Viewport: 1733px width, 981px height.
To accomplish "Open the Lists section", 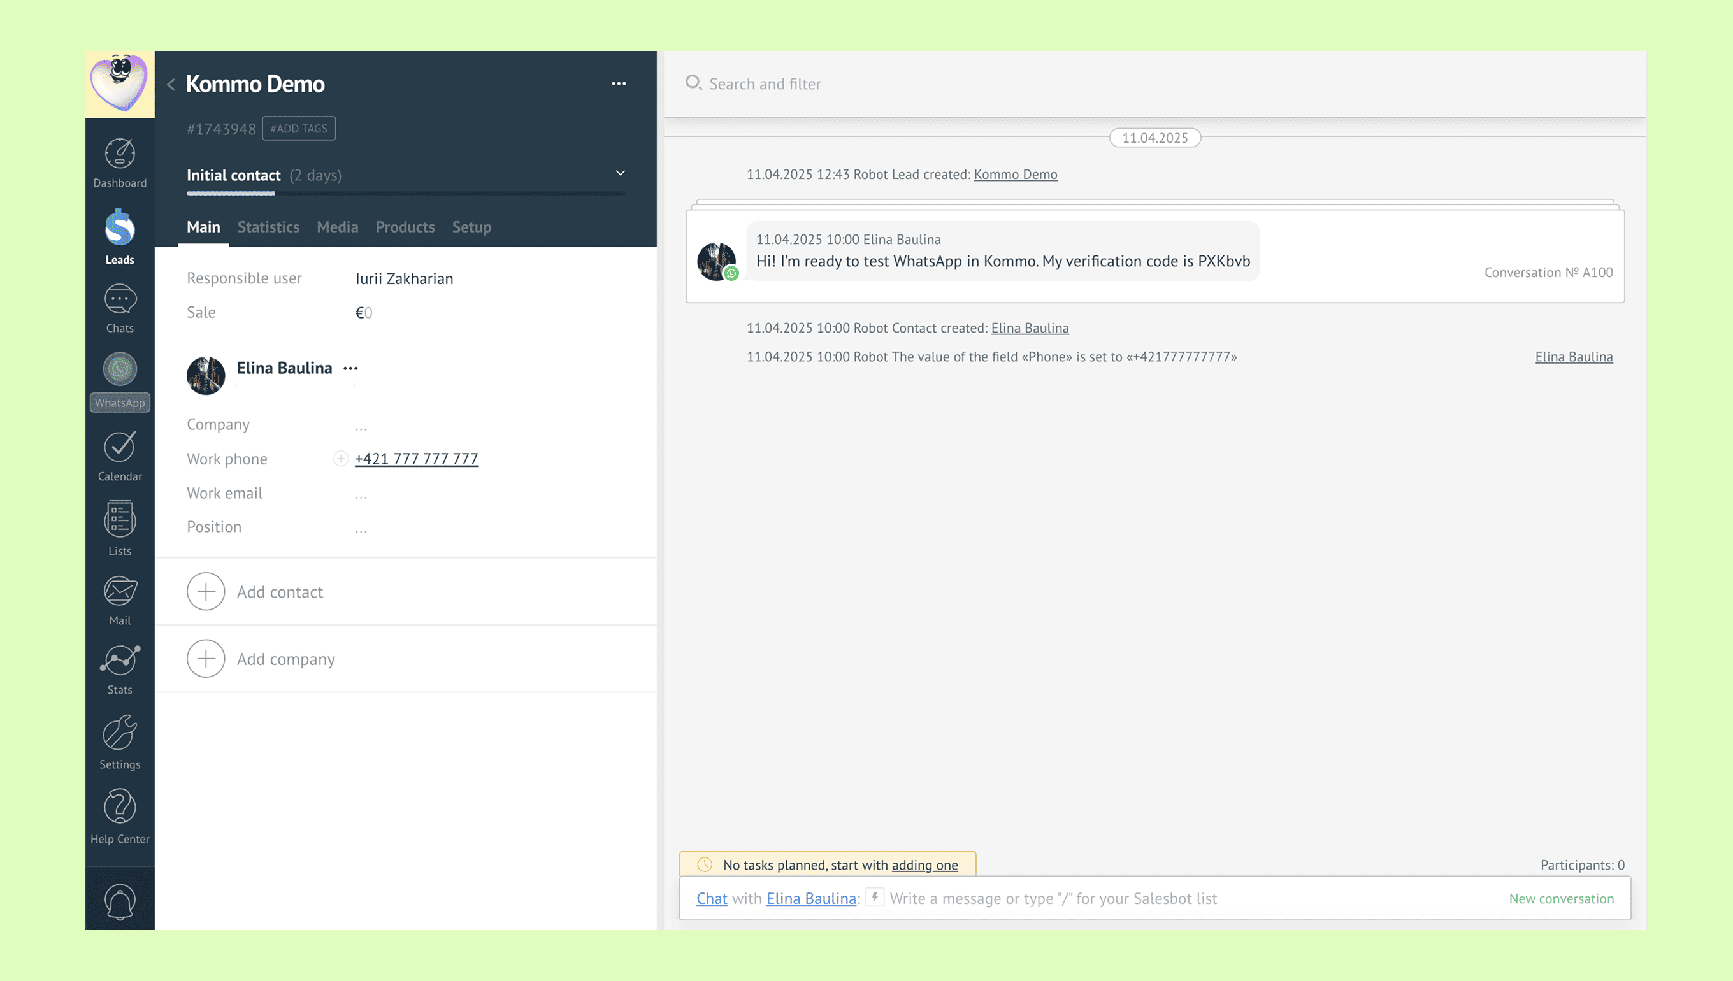I will [x=120, y=528].
